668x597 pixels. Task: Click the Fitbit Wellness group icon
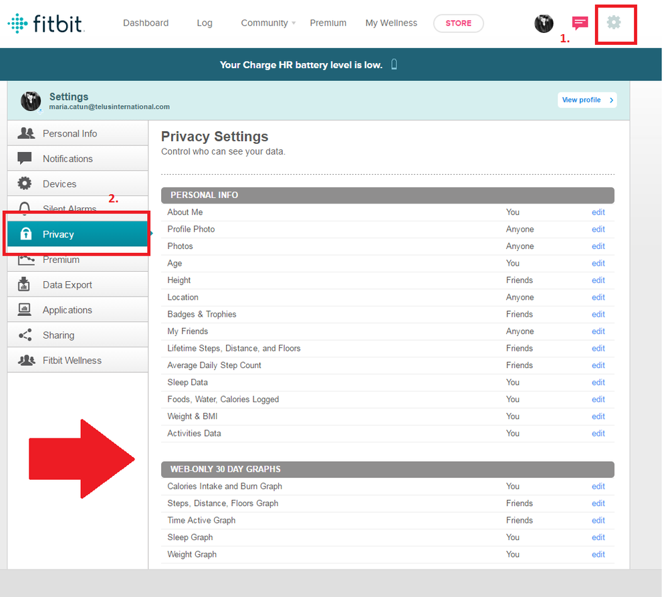pyautogui.click(x=27, y=360)
